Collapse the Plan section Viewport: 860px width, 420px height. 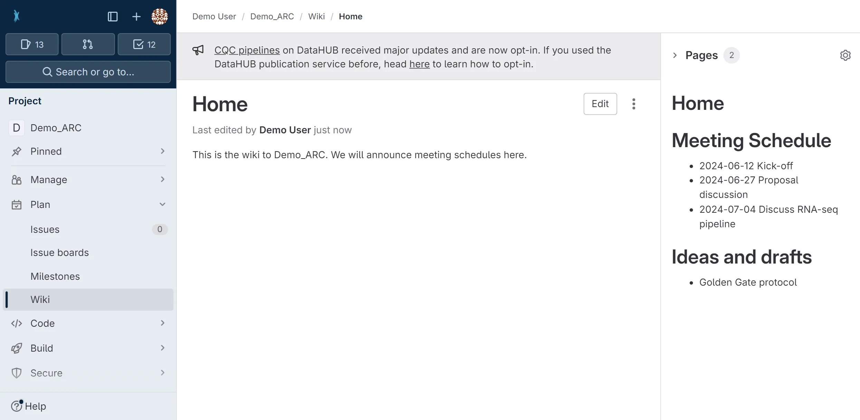click(x=162, y=204)
